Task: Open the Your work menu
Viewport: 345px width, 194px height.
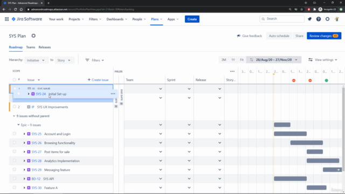Action: click(56, 19)
